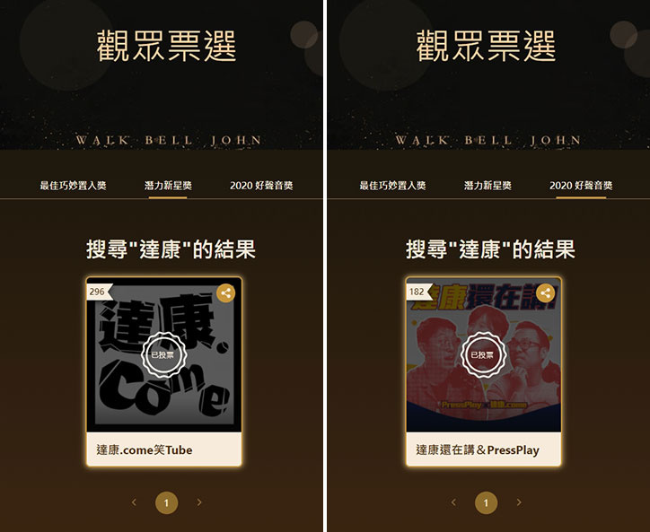This screenshot has width=650, height=532.
Task: Switch to 潛力新星獎 tab in right panel
Action: coord(487,186)
